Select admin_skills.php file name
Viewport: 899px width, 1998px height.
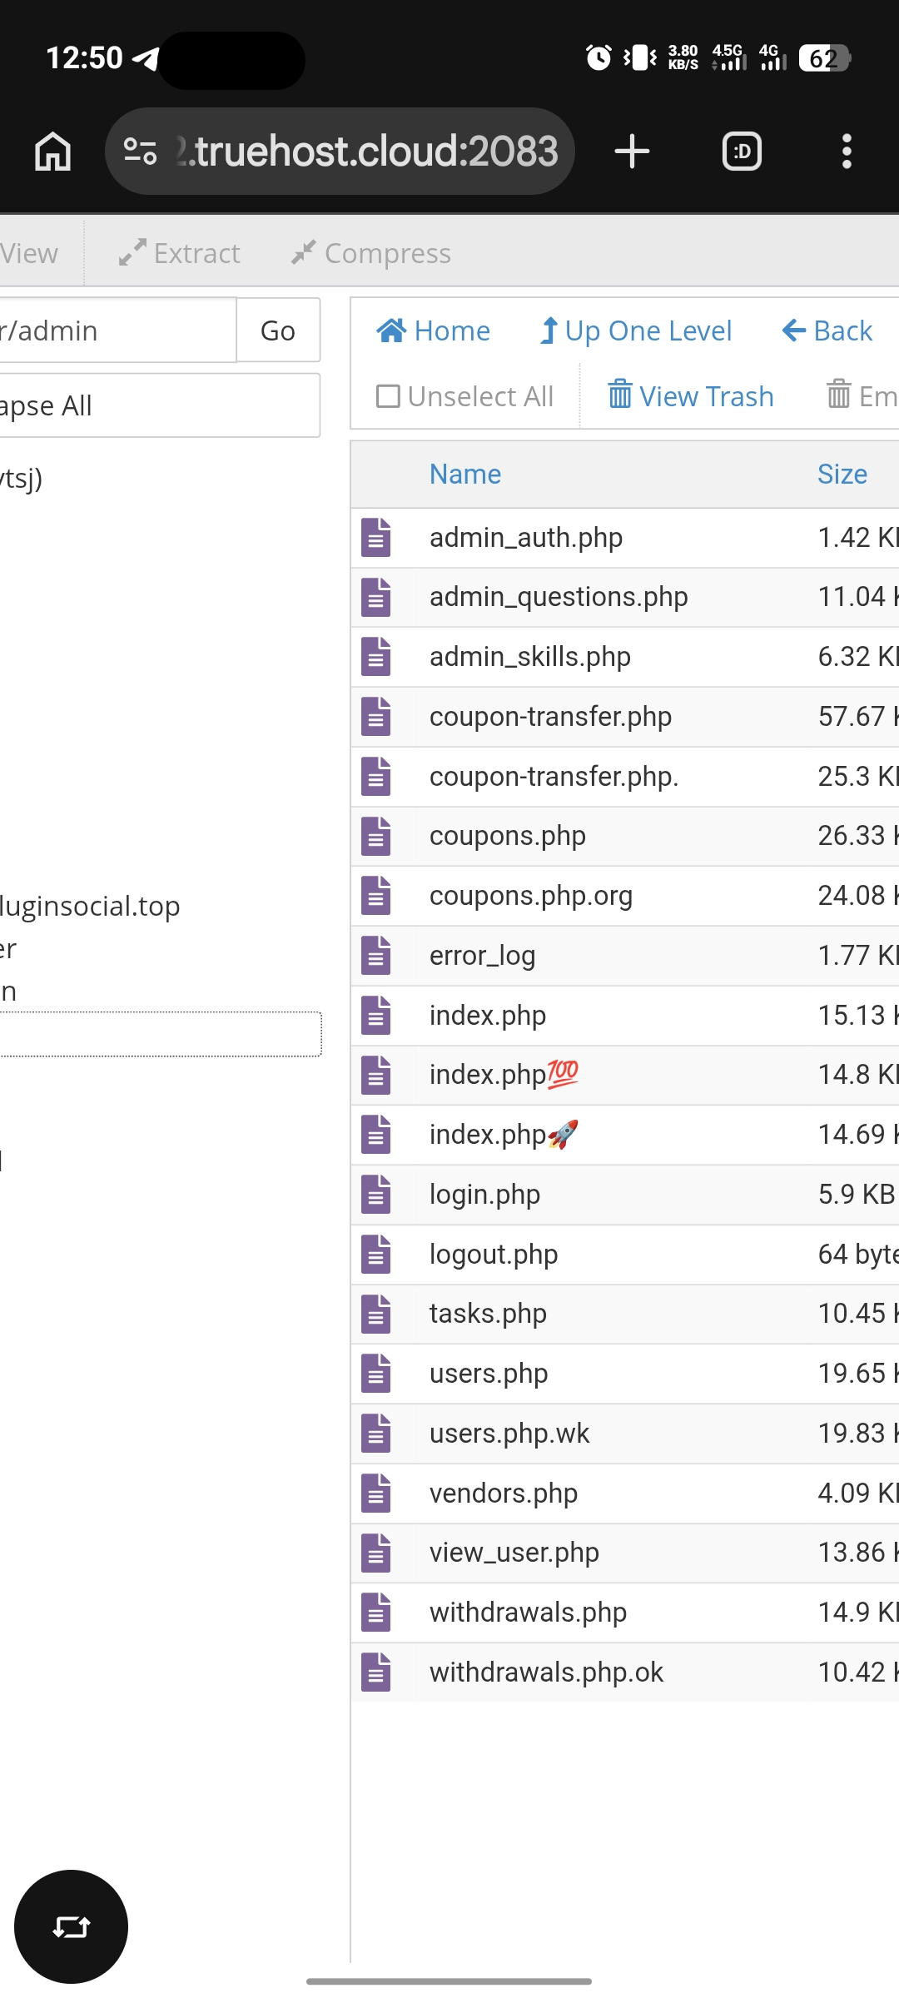pyautogui.click(x=530, y=657)
